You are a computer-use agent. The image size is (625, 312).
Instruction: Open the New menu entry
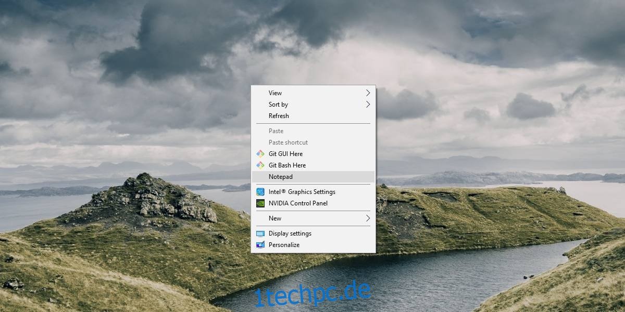[x=313, y=218]
